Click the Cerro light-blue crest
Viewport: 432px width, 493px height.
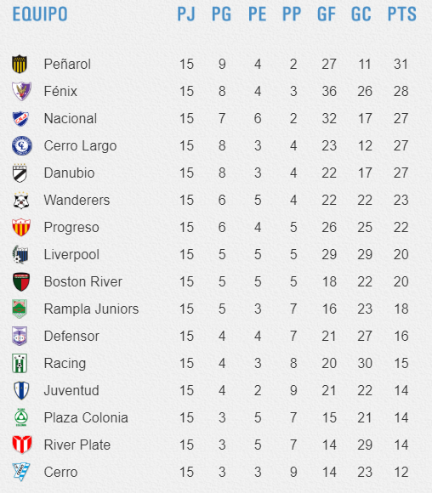pos(21,472)
